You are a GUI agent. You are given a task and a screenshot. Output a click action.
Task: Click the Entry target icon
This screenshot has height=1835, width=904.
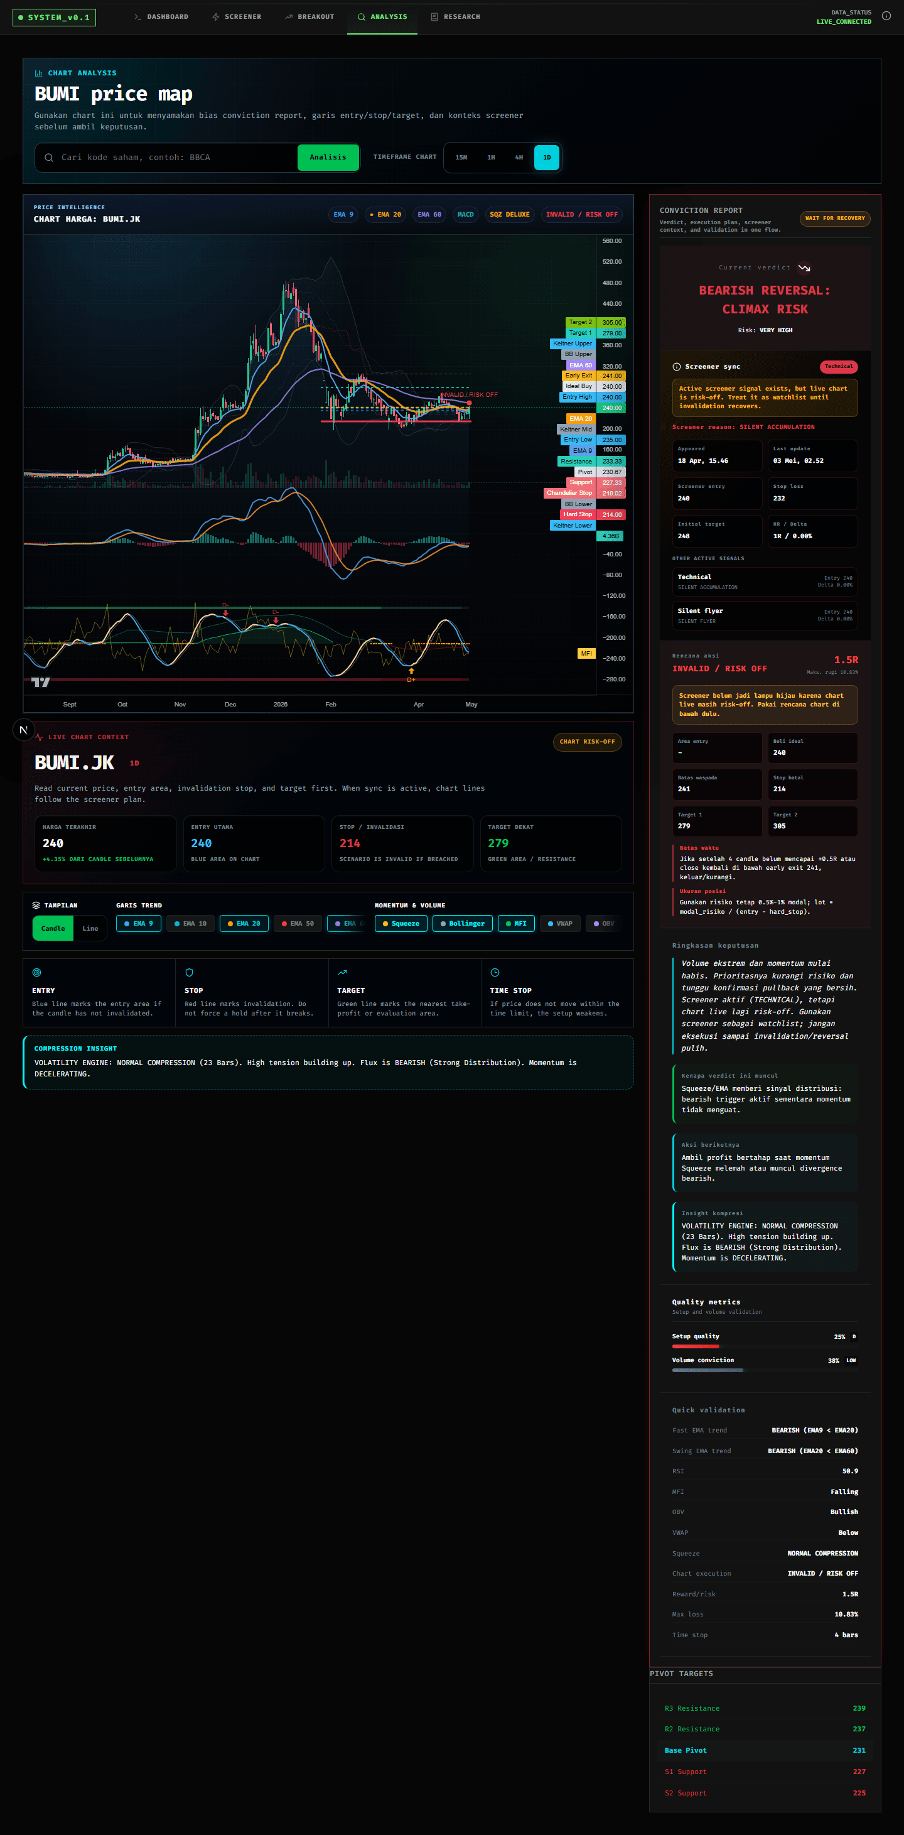pos(37,972)
